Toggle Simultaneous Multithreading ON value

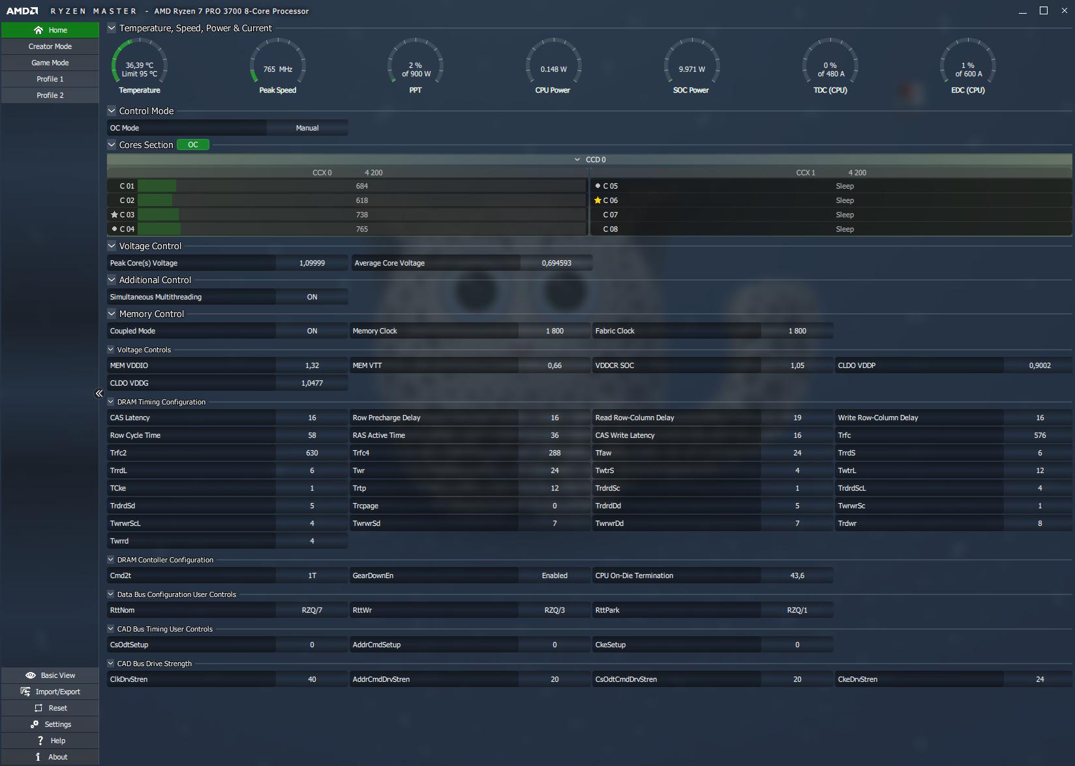click(x=312, y=297)
